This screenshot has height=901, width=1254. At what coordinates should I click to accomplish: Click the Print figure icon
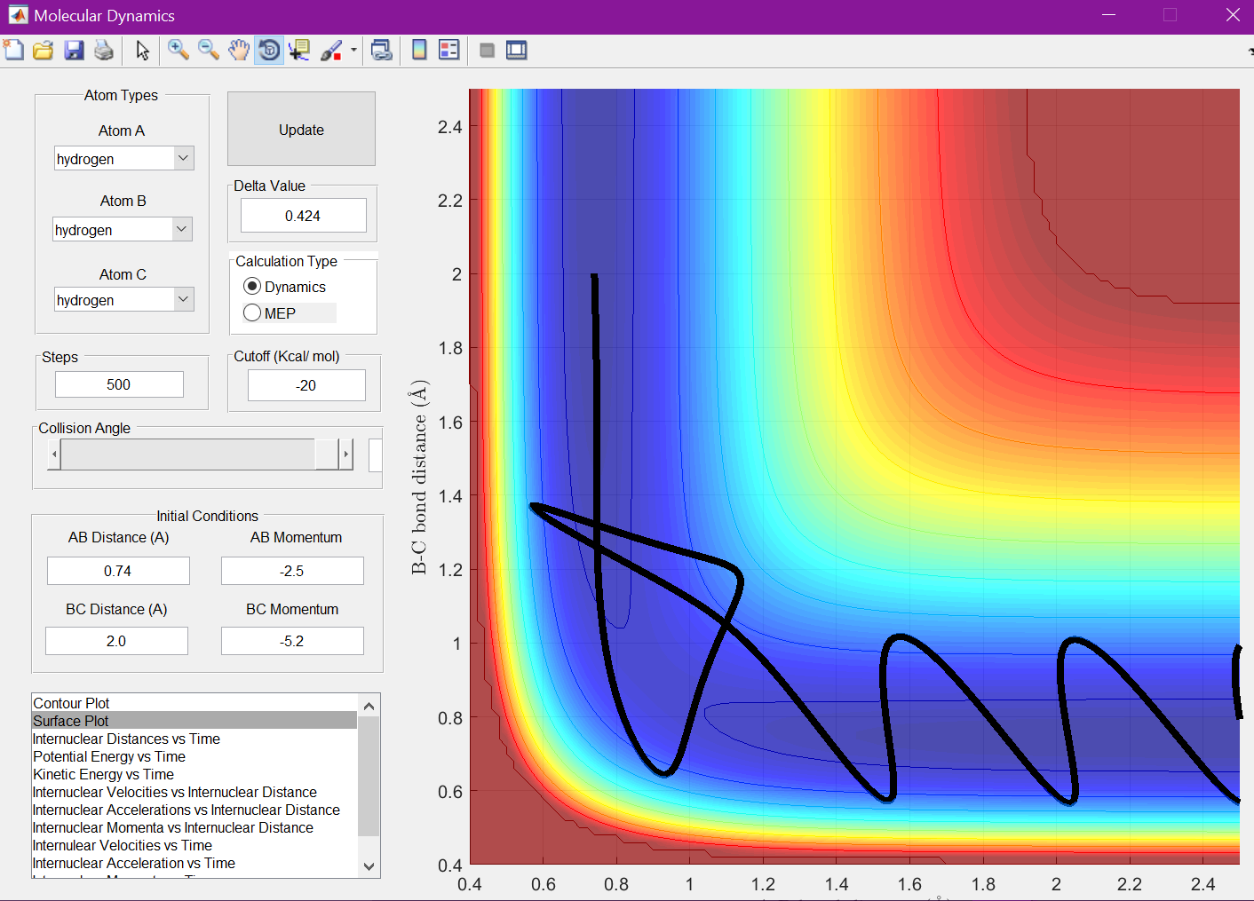[x=104, y=51]
